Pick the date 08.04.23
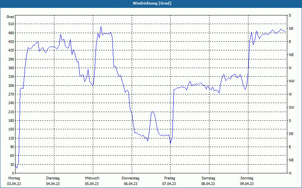Screen dimensions: 302x188 (208, 184)
